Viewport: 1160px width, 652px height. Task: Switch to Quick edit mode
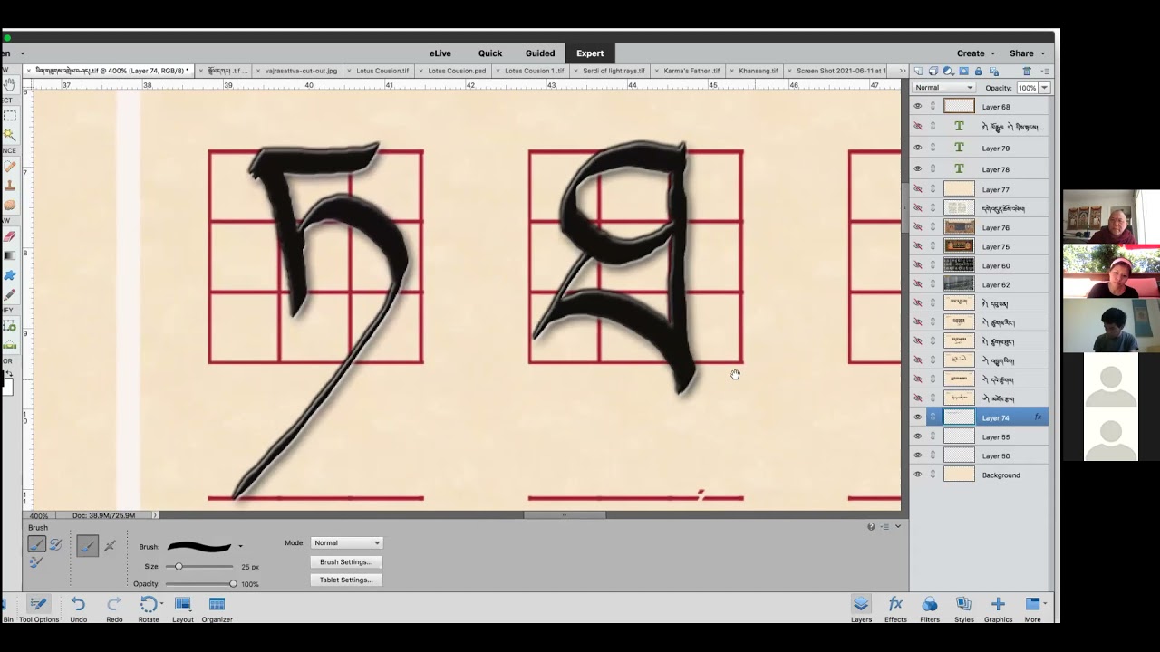[x=490, y=53]
